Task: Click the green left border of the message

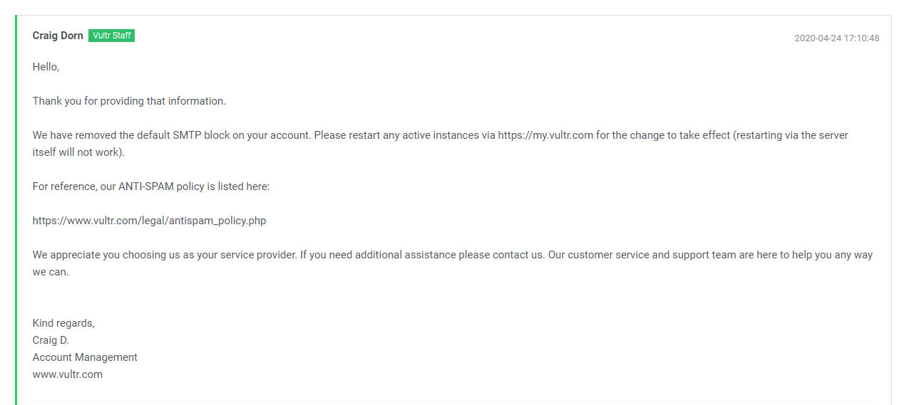Action: click(x=16, y=210)
